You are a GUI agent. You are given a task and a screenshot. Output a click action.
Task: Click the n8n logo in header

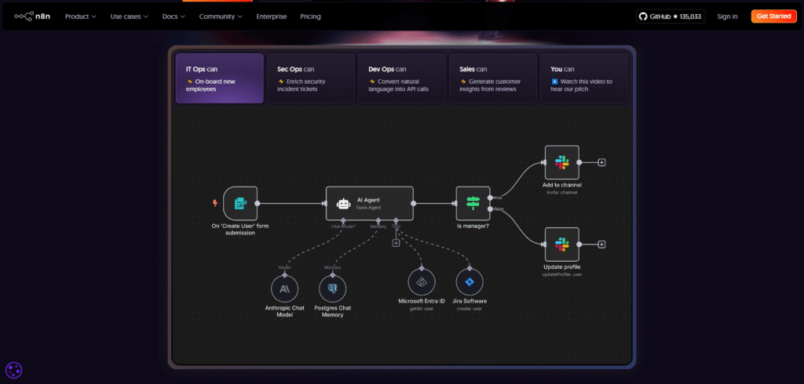click(32, 16)
